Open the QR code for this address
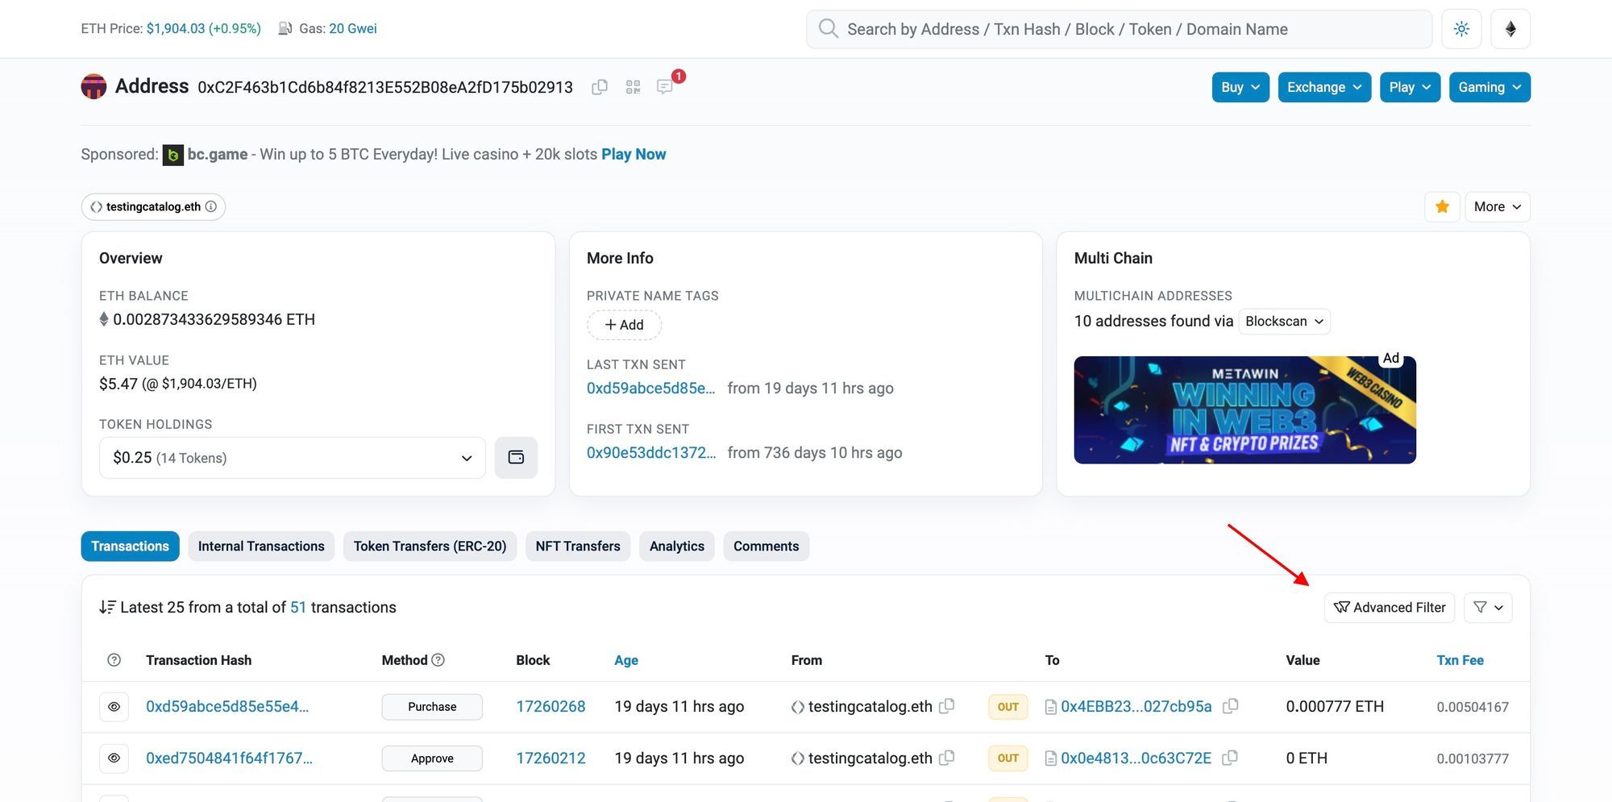The height and width of the screenshot is (802, 1612). [633, 86]
